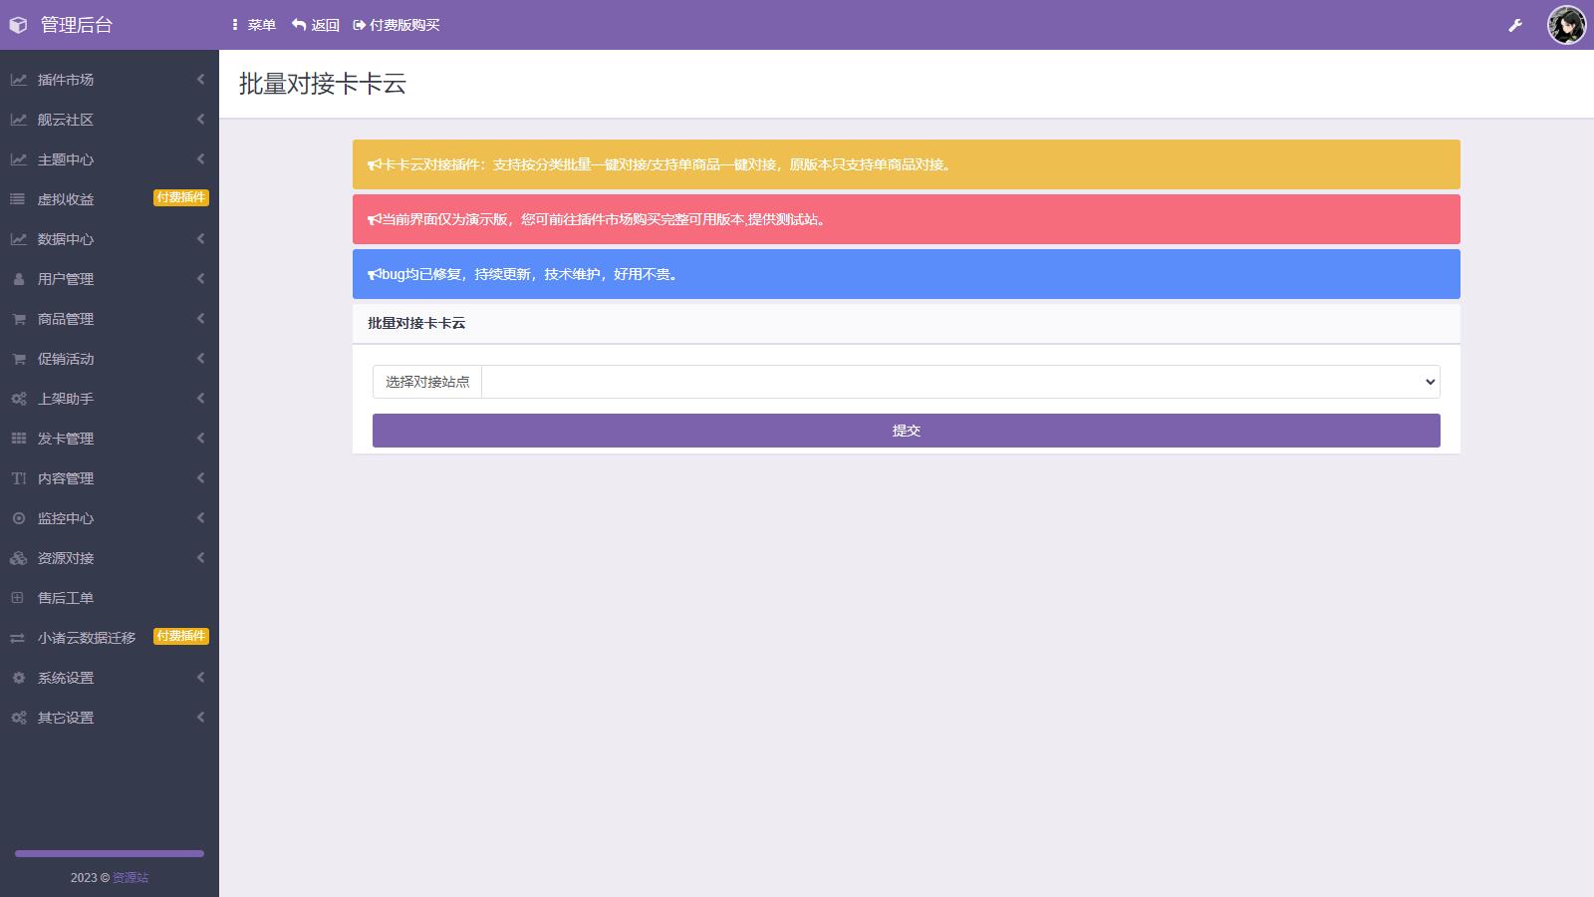Image resolution: width=1594 pixels, height=897 pixels.
Task: Click the 商品管理 shopping cart icon
Action: (18, 319)
